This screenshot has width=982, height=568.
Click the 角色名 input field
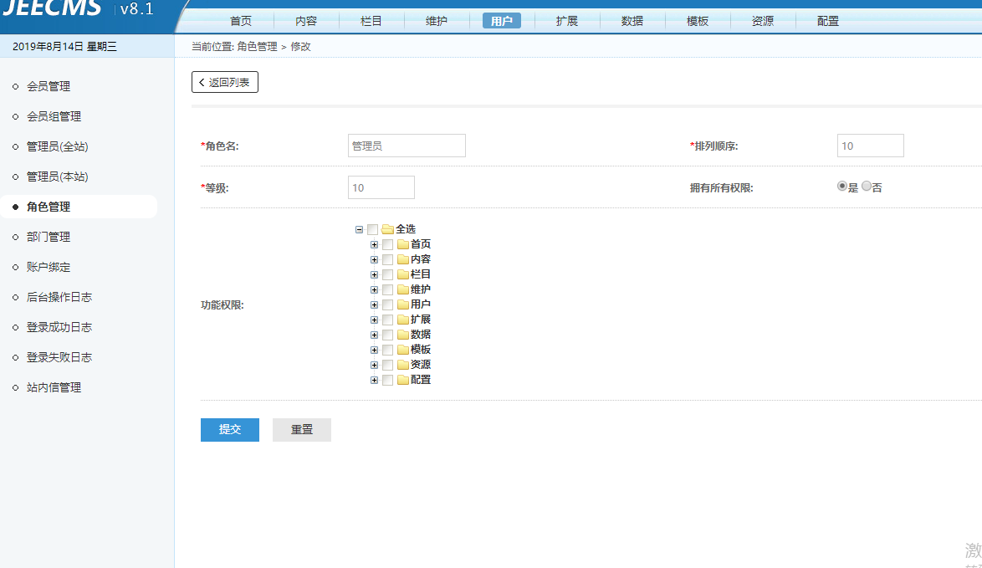point(407,146)
